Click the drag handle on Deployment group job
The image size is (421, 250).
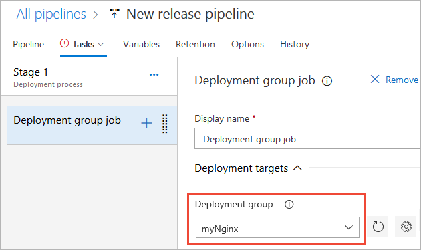coord(165,124)
